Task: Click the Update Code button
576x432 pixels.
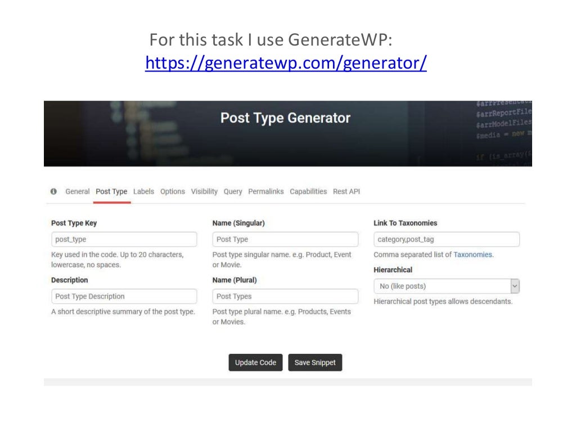Action: click(256, 363)
